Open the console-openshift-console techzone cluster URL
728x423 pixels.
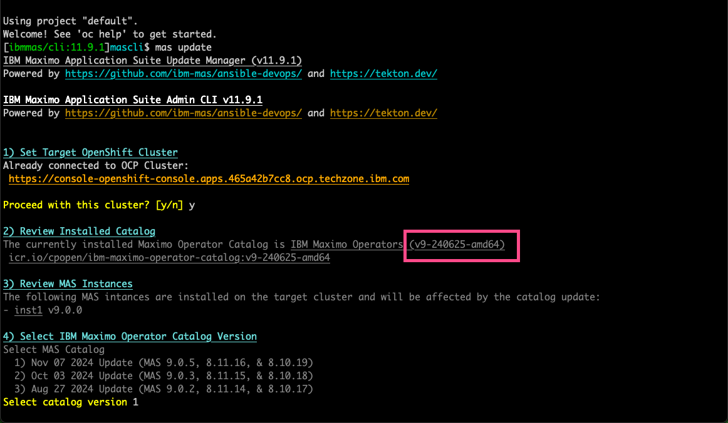point(209,179)
